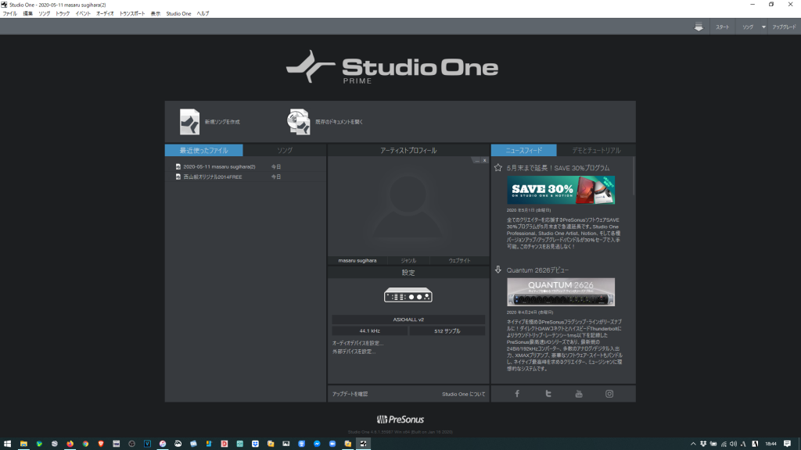Viewport: 801px width, 450px height.
Task: Click the transfers download icon in top toolbar
Action: (699, 27)
